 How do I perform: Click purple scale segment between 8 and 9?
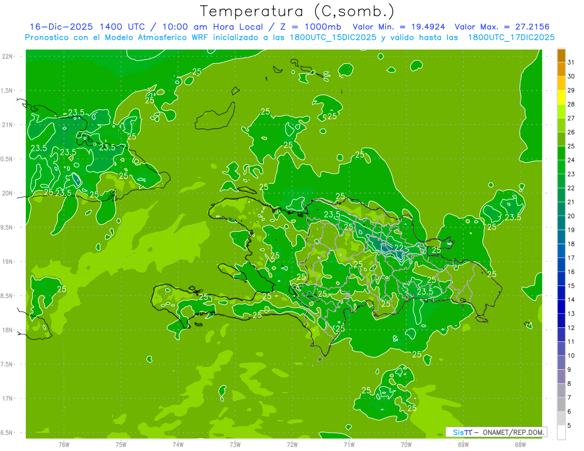(561, 377)
